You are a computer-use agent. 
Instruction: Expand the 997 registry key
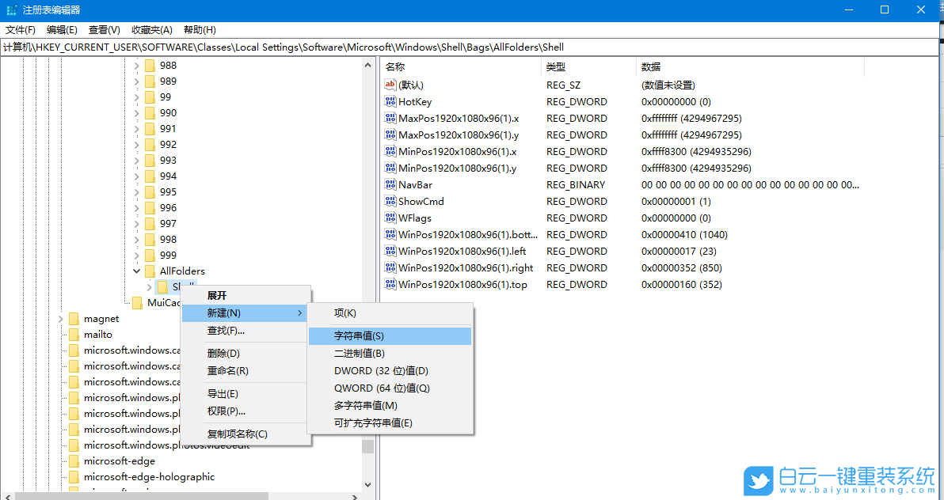point(136,223)
